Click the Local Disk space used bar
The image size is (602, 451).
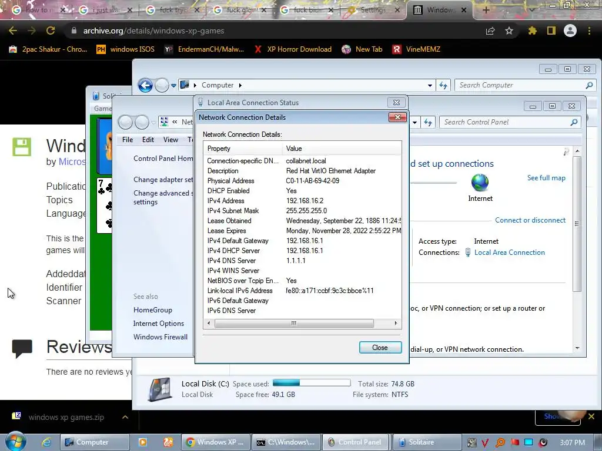(312, 383)
